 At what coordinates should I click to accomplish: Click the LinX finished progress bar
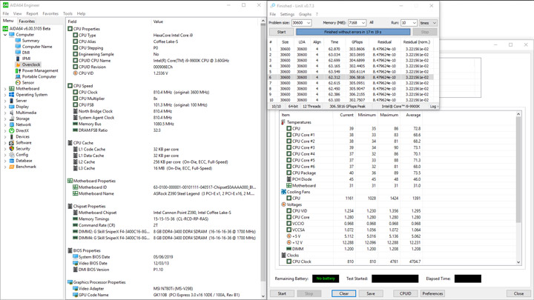coord(353,32)
